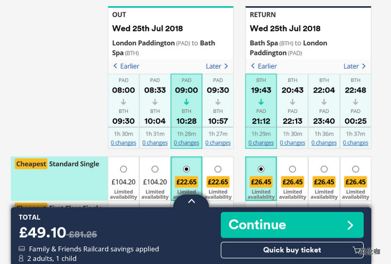Click the passengers icon beside 2 adults
Viewport: 391px width, 264px height.
[22, 258]
